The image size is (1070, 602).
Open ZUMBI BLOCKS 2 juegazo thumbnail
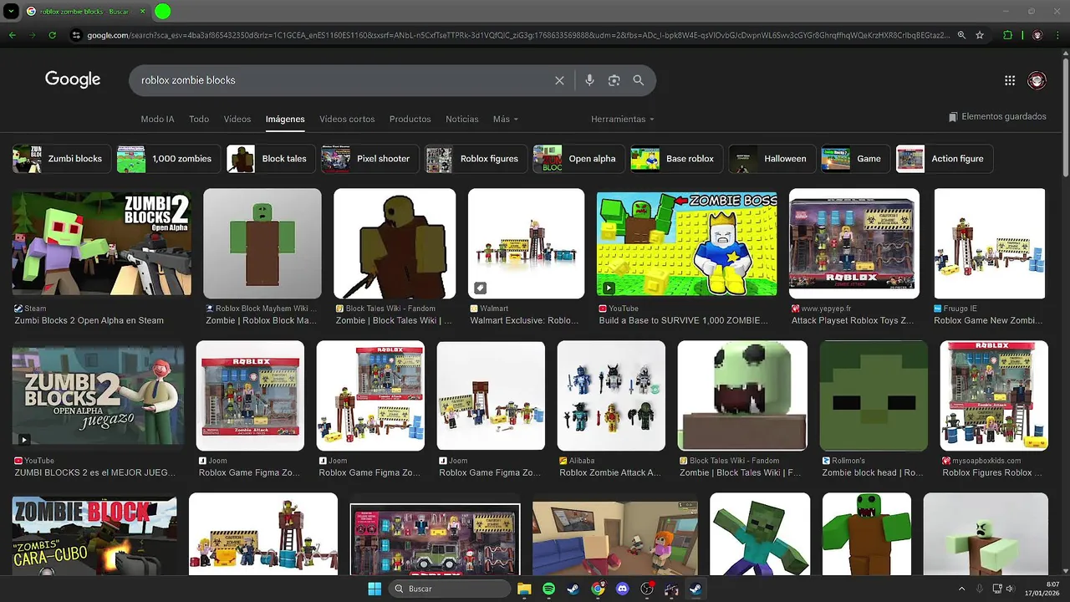(98, 395)
